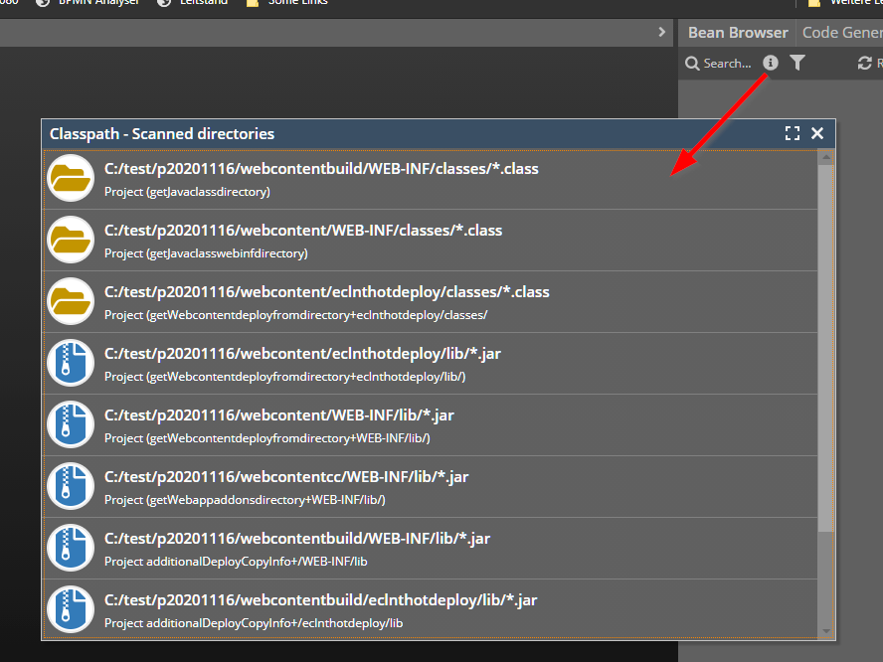The width and height of the screenshot is (883, 662).
Task: Click the folder icon for webcontentbuild/WEB-INF/classes
Action: click(71, 179)
